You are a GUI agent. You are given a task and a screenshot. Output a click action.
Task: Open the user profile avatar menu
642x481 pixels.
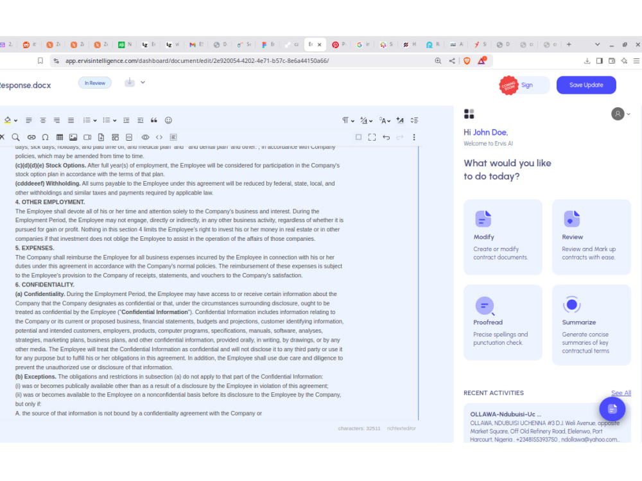pos(620,114)
